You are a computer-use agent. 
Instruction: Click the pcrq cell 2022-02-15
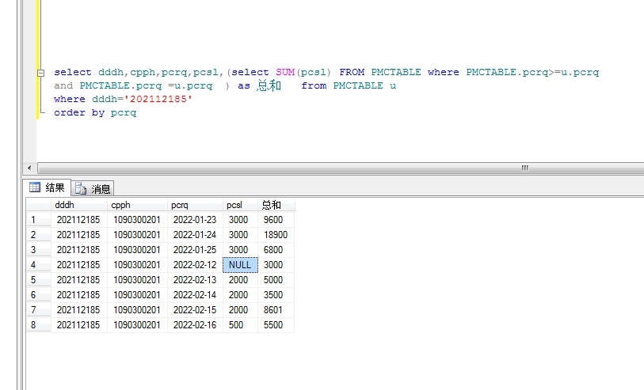195,310
